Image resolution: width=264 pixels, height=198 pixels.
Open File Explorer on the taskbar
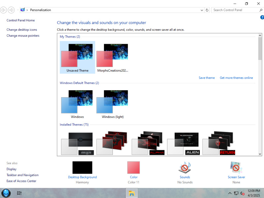(x=131, y=193)
